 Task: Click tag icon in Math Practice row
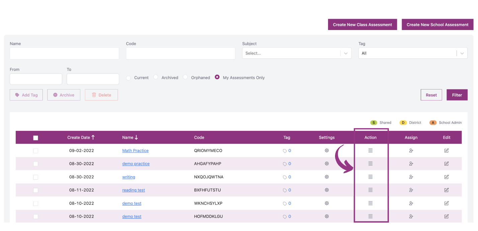[285, 151]
